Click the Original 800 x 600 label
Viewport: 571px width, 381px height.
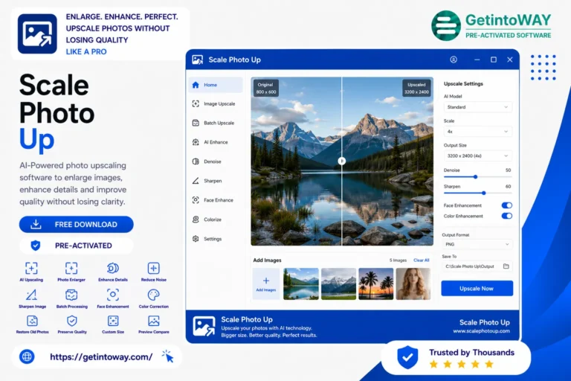click(266, 89)
